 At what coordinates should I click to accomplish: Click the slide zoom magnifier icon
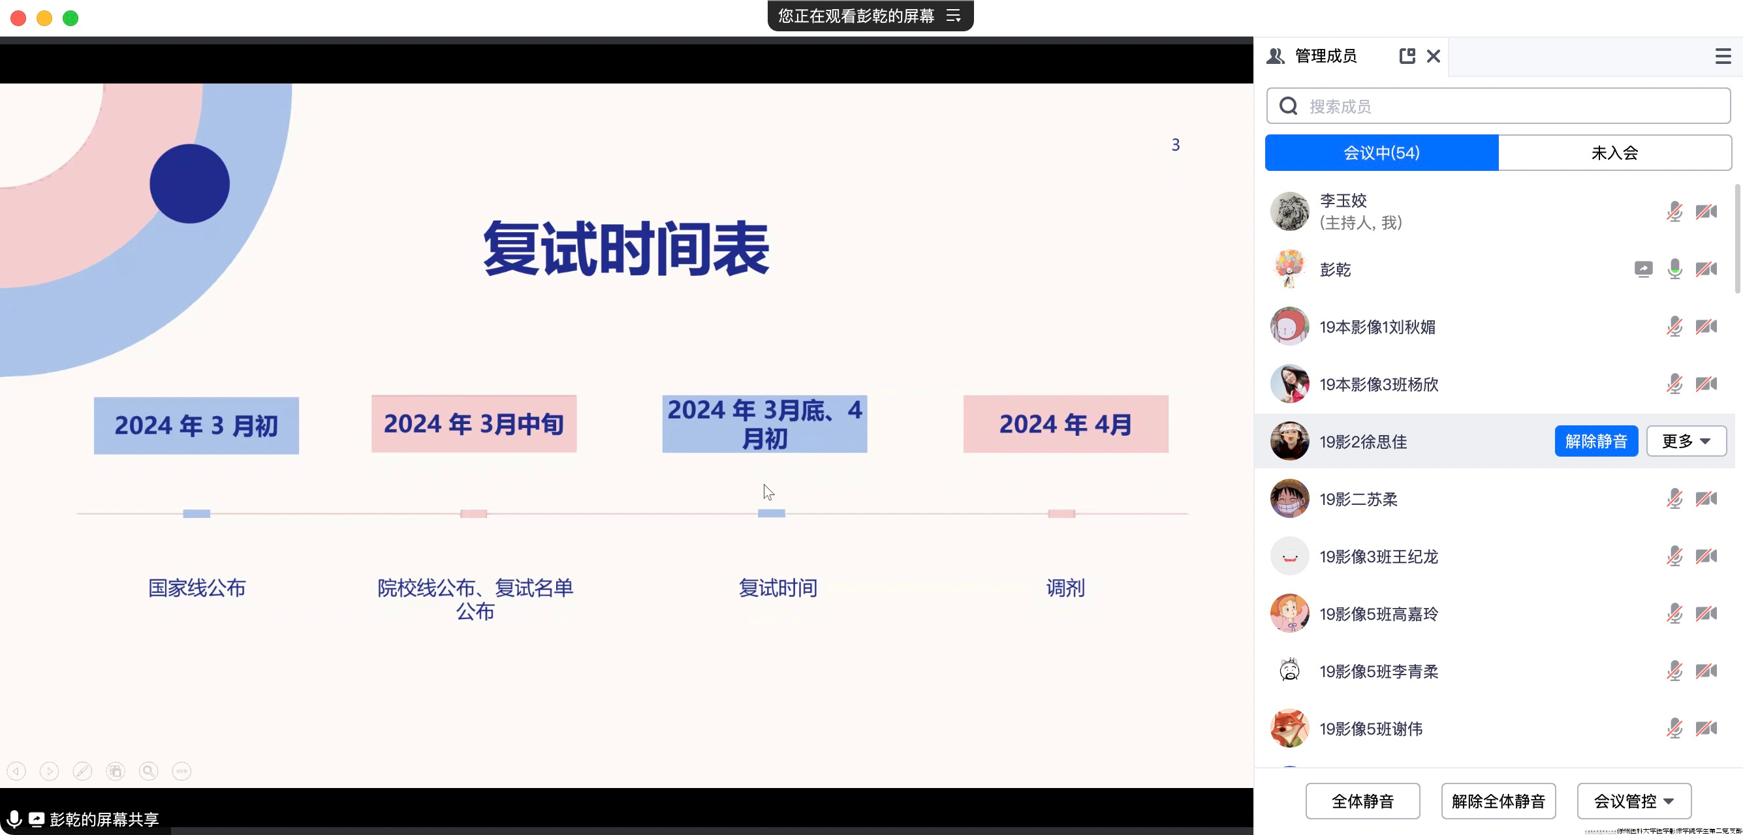148,771
